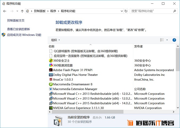Click the Macromedia Extension Manager icon
Screen dimensions: 180x128
tap(51, 89)
